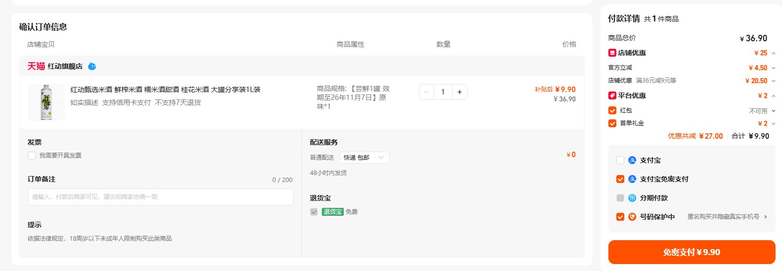Click the 不支持7天退货 label
The width and height of the screenshot is (782, 271).
(178, 102)
